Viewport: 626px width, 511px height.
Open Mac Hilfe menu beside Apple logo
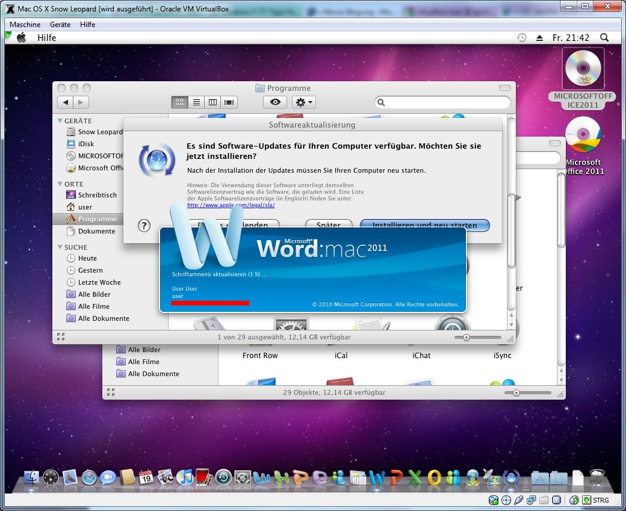click(x=47, y=37)
